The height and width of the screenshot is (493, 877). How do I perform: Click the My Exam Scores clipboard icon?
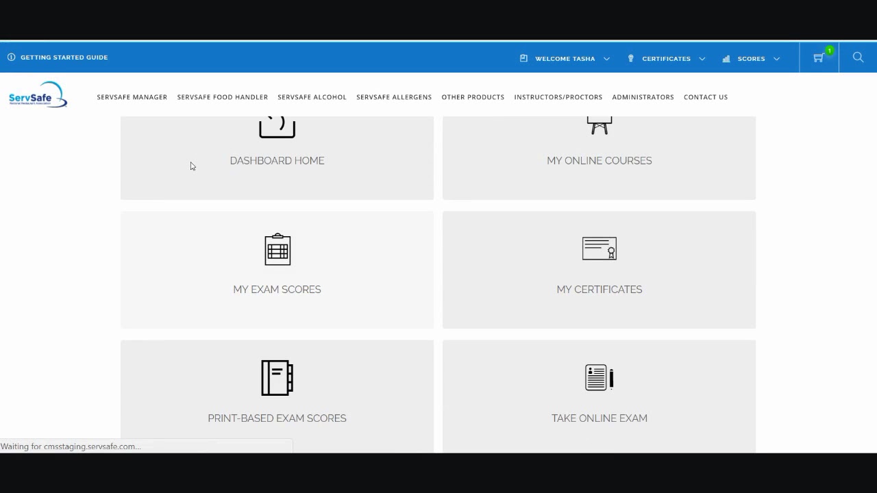click(277, 249)
